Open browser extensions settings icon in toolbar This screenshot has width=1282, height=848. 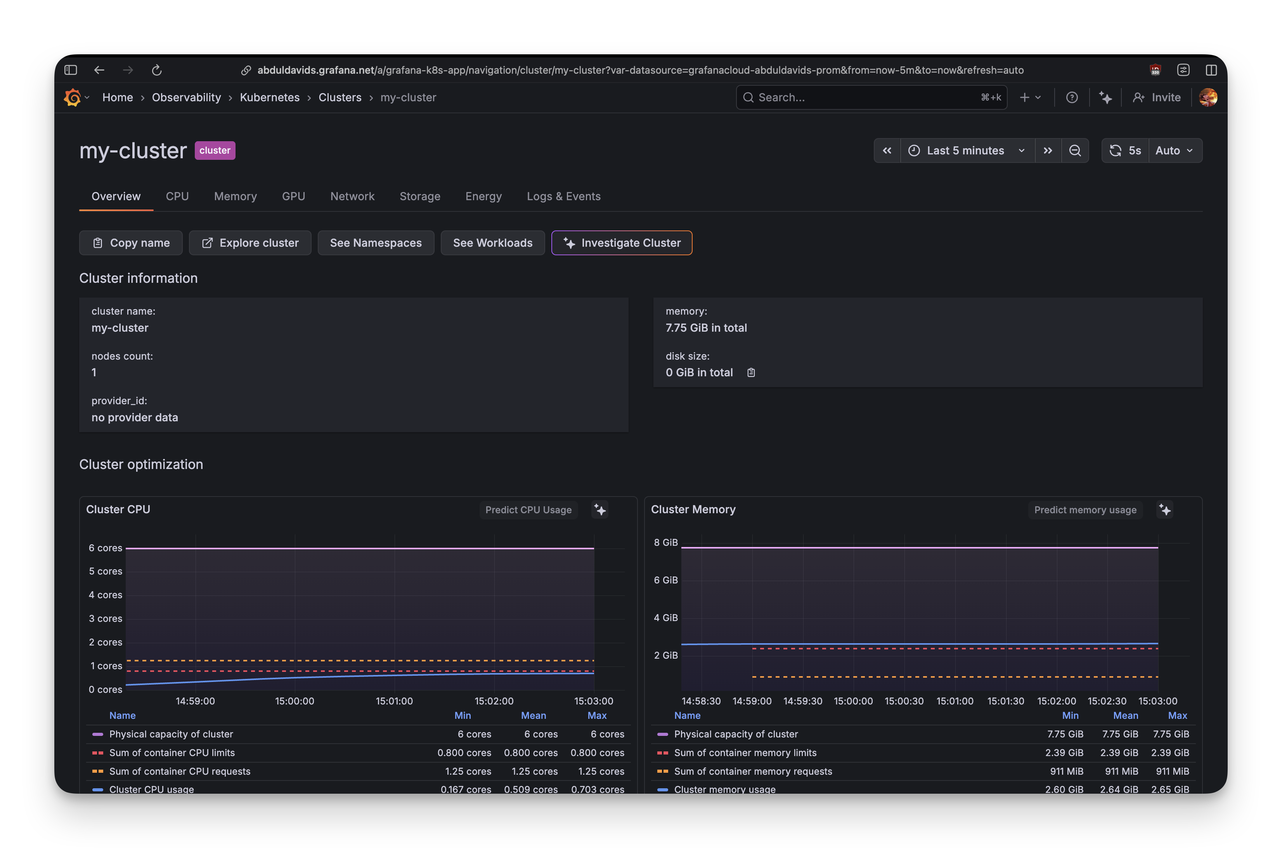(x=1183, y=70)
